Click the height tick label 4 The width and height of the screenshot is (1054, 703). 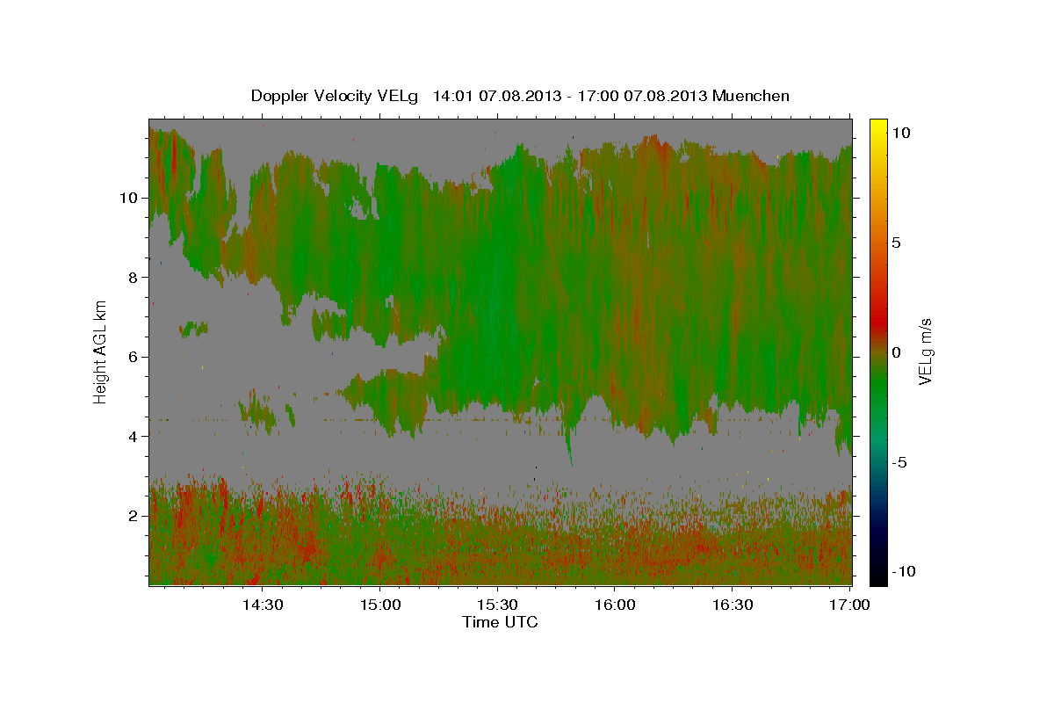tap(133, 437)
